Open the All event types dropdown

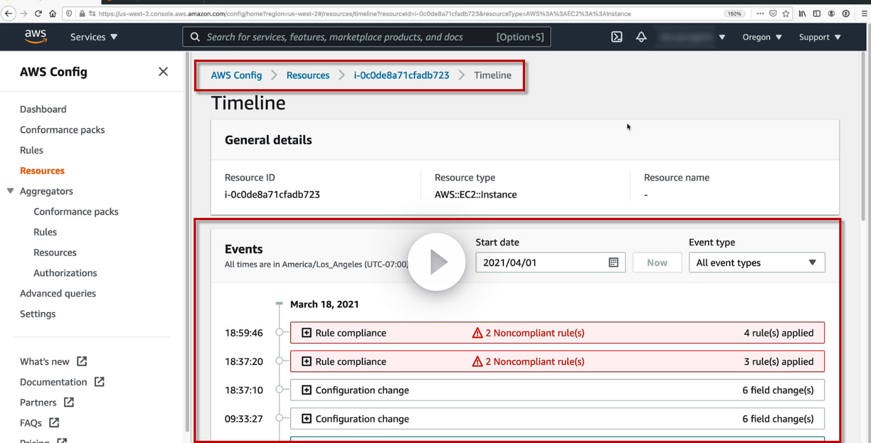[757, 262]
